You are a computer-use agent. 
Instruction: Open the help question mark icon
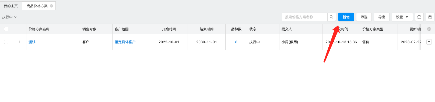click(x=430, y=17)
